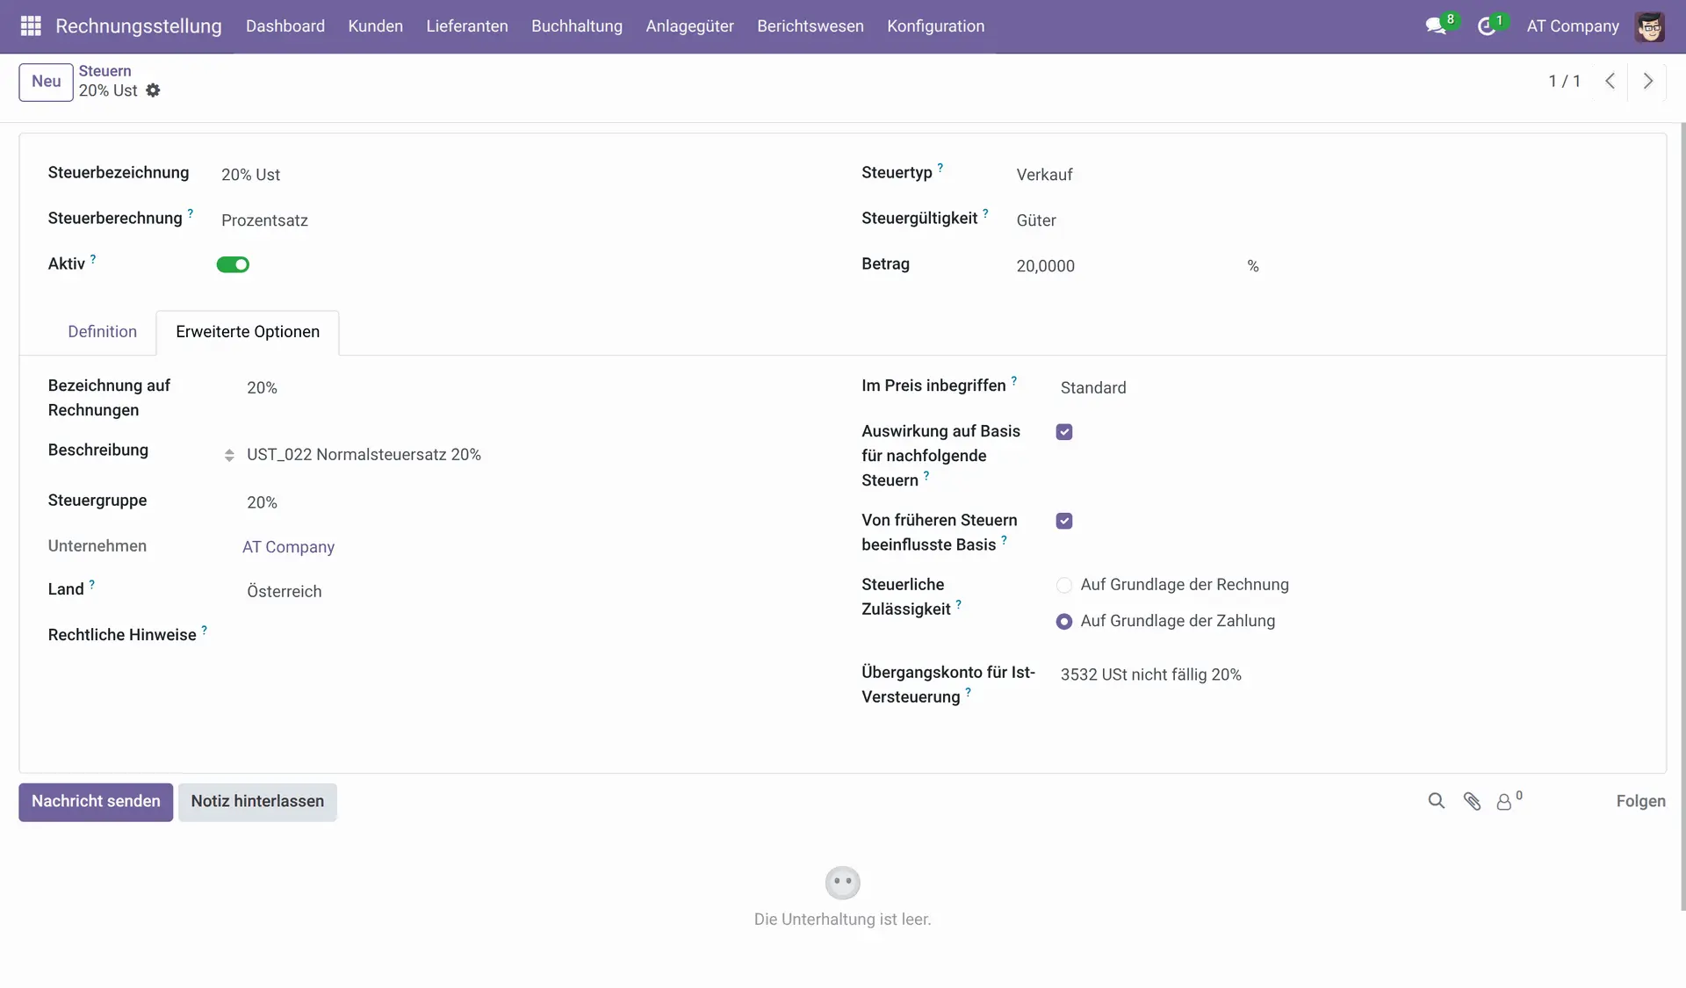
Task: Open the conversations chat icon with badge
Action: tap(1437, 26)
